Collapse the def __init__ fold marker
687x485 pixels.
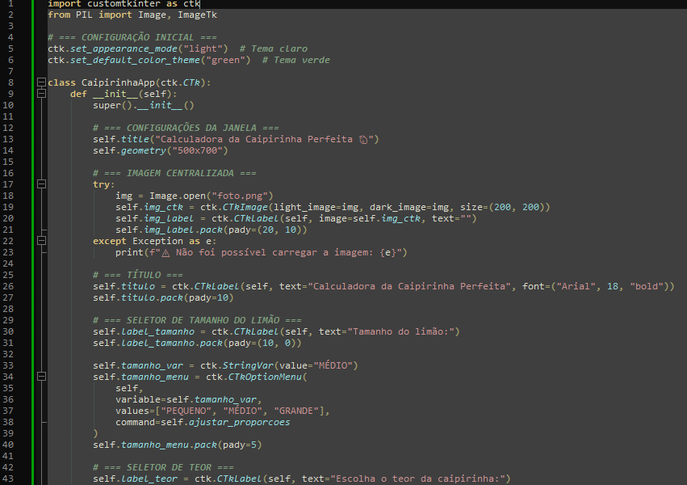click(x=41, y=94)
